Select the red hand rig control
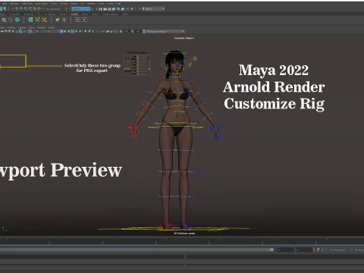Image resolution: width=364 pixels, height=273 pixels. (x=133, y=131)
